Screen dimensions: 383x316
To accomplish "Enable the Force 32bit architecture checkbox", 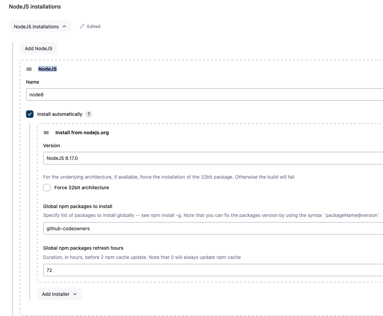I will click(47, 188).
